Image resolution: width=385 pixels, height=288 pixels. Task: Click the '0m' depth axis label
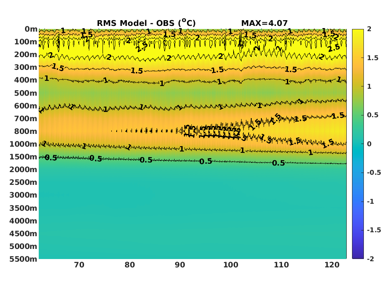31,29
